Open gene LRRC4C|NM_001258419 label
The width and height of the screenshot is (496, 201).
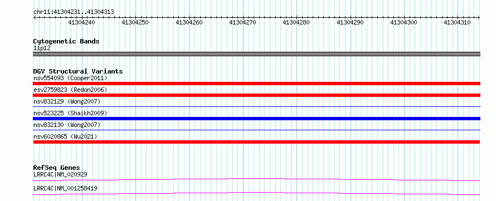tap(65, 189)
